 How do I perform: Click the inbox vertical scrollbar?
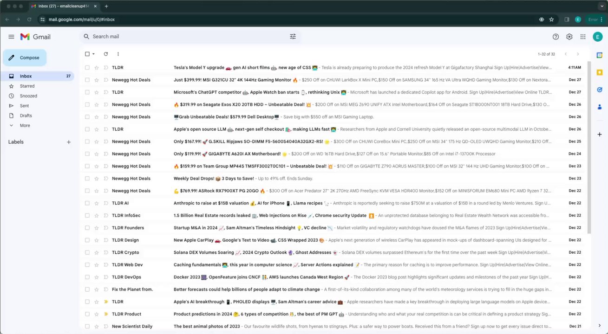589,148
